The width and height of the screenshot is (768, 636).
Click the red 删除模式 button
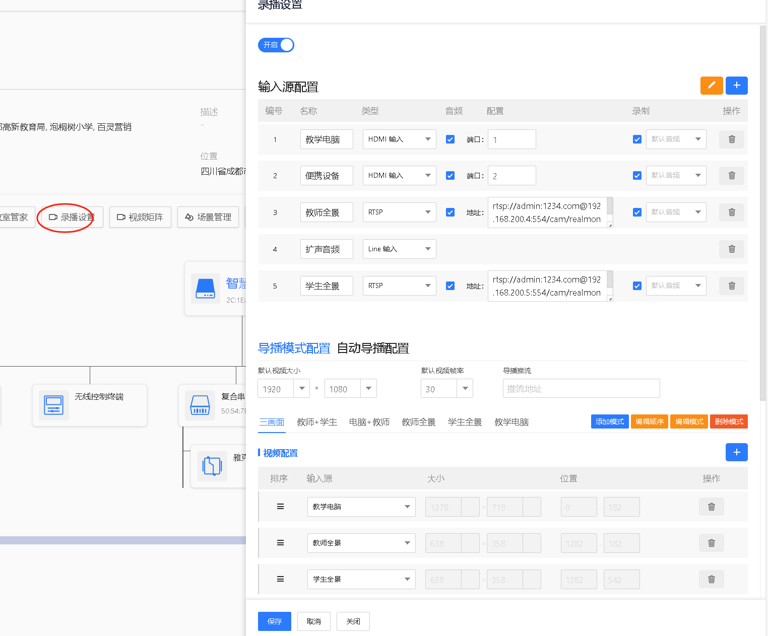728,421
